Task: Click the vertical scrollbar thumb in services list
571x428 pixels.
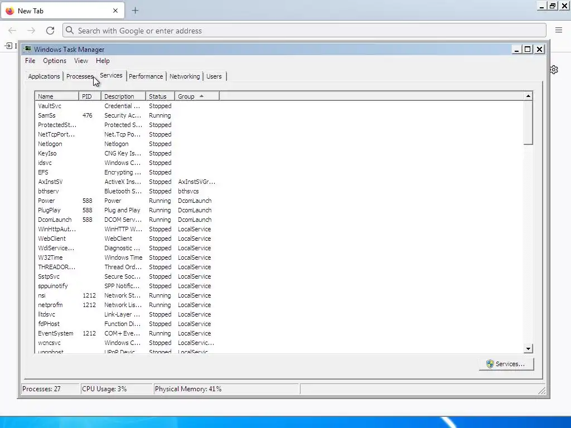Action: 528,123
